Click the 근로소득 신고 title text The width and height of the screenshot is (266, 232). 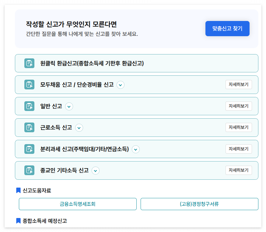(56, 127)
